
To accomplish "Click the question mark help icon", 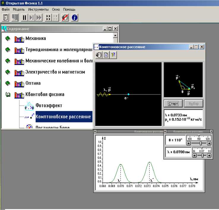I will pos(113,55).
